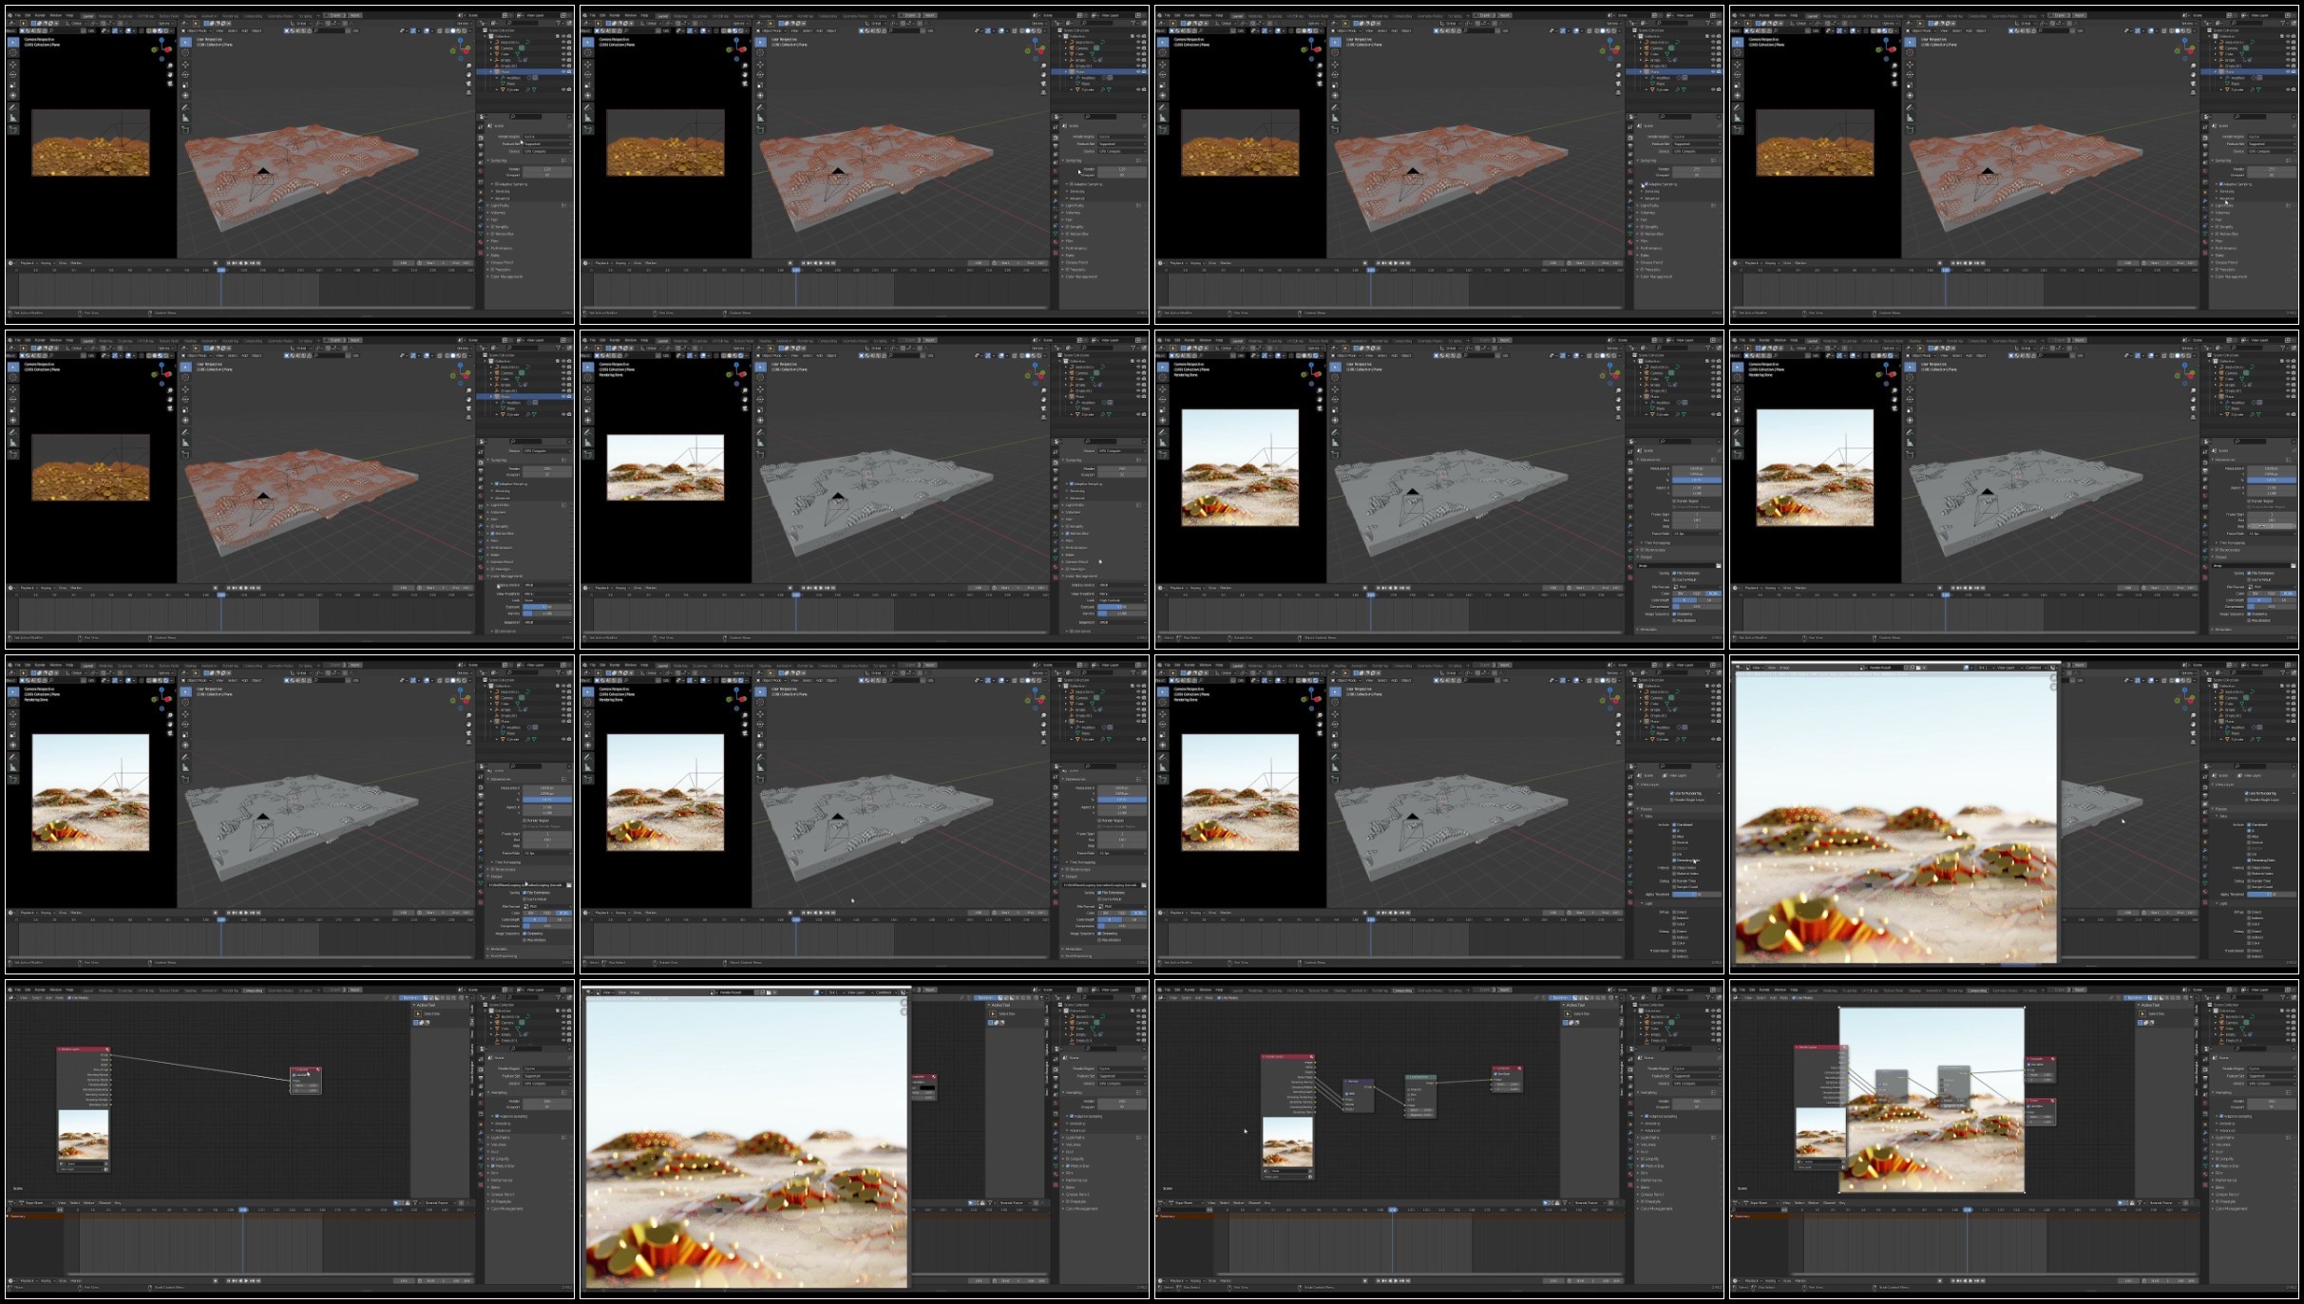Click the Render Layers node icon in the four-node compositor
The image size is (2304, 1304).
click(1312, 1056)
